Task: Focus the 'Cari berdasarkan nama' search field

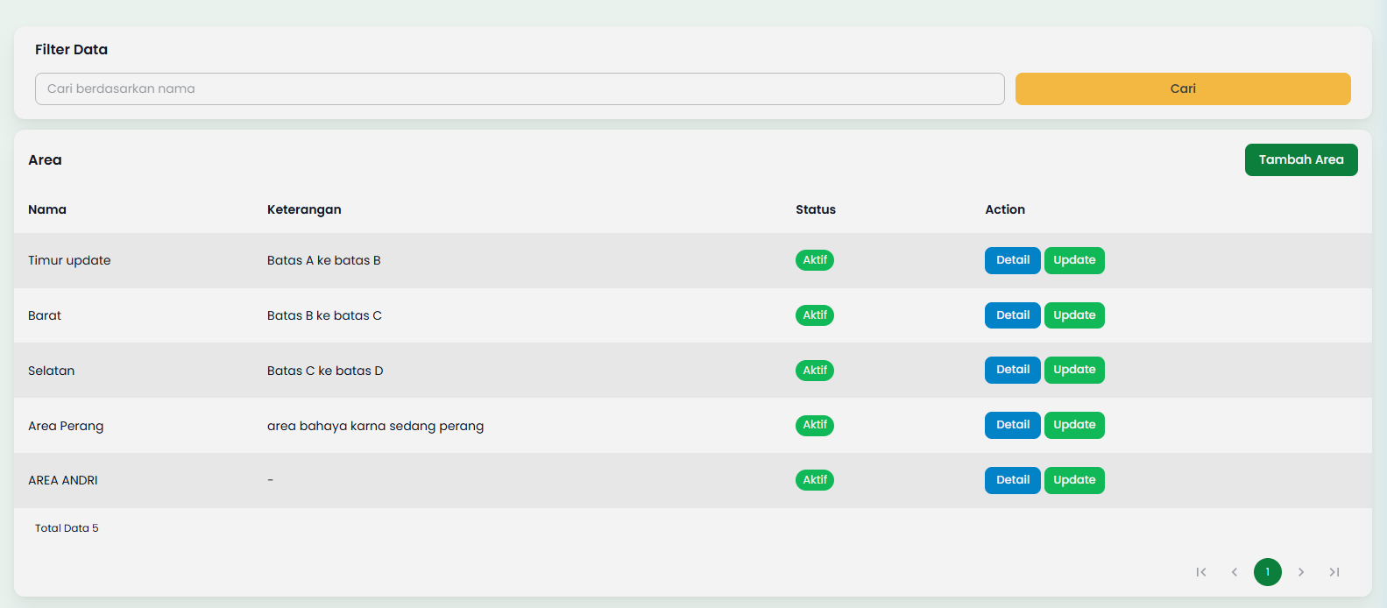Action: tap(520, 88)
